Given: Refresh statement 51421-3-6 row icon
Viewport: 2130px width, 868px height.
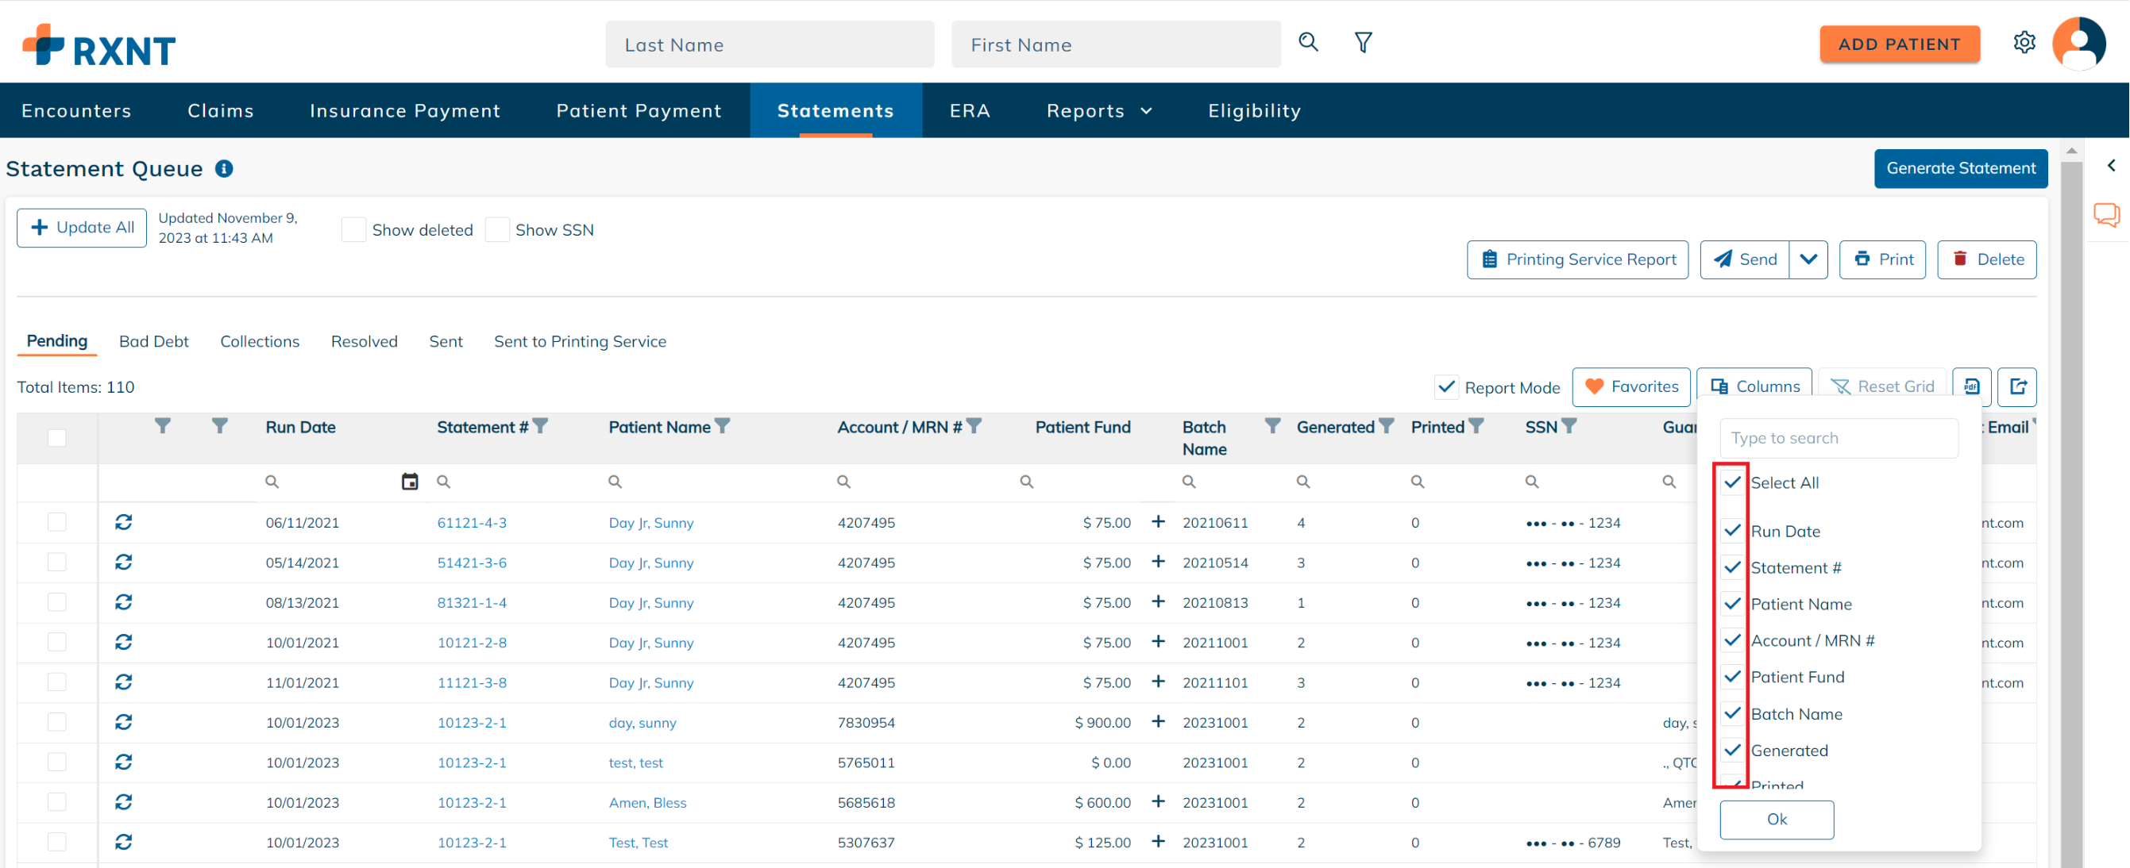Looking at the screenshot, I should [x=123, y=563].
